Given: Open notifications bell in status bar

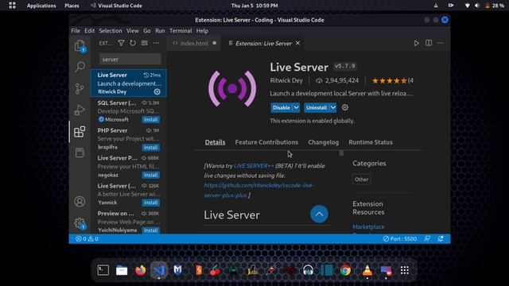Looking at the screenshot, I should pos(441,239).
